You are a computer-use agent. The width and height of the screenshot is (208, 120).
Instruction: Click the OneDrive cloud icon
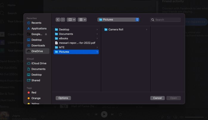29,51
